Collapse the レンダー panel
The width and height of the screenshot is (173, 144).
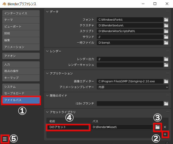tap(47, 51)
